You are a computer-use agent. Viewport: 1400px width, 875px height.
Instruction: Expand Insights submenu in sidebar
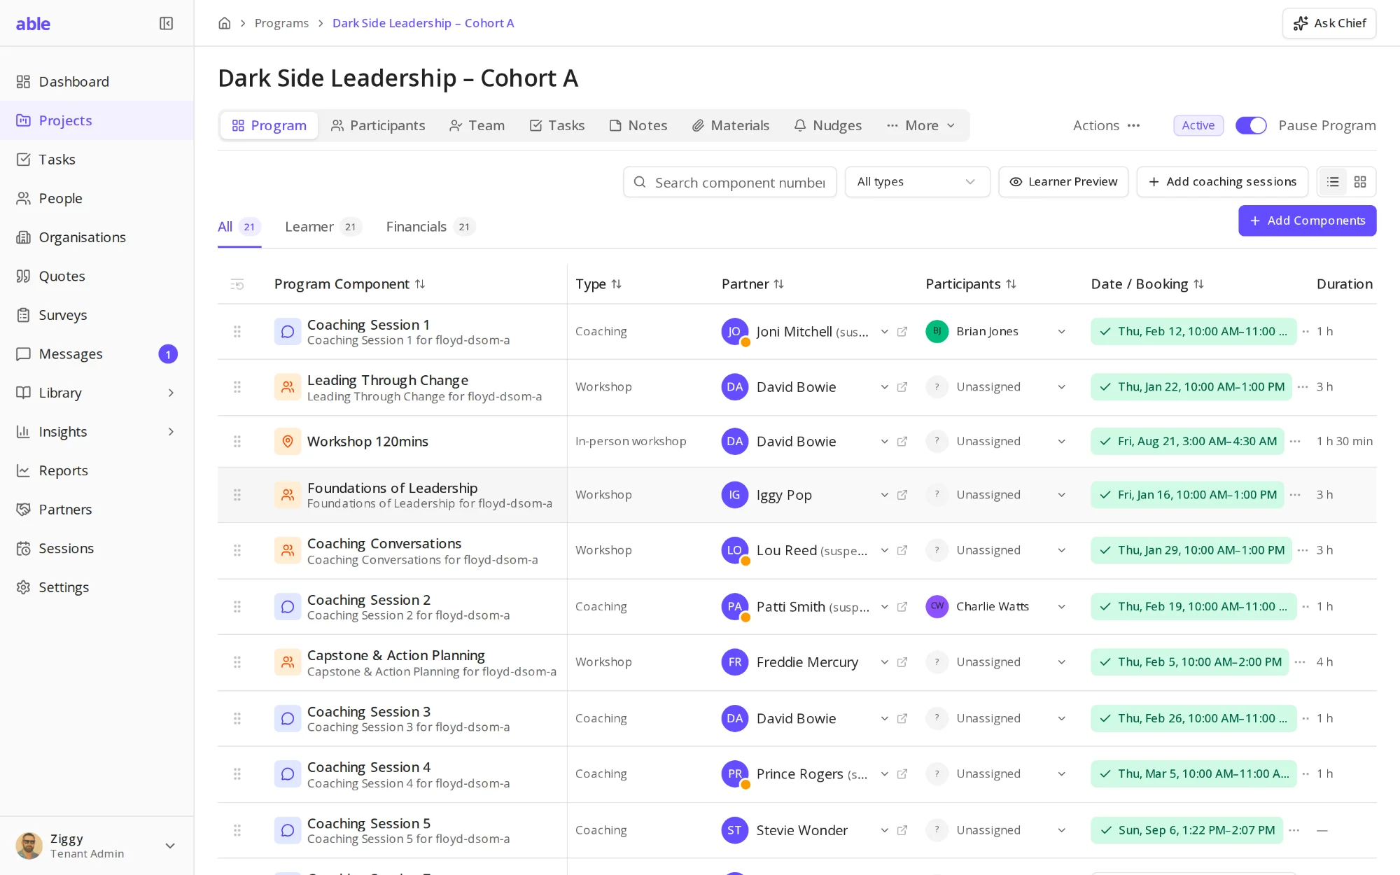coord(171,432)
